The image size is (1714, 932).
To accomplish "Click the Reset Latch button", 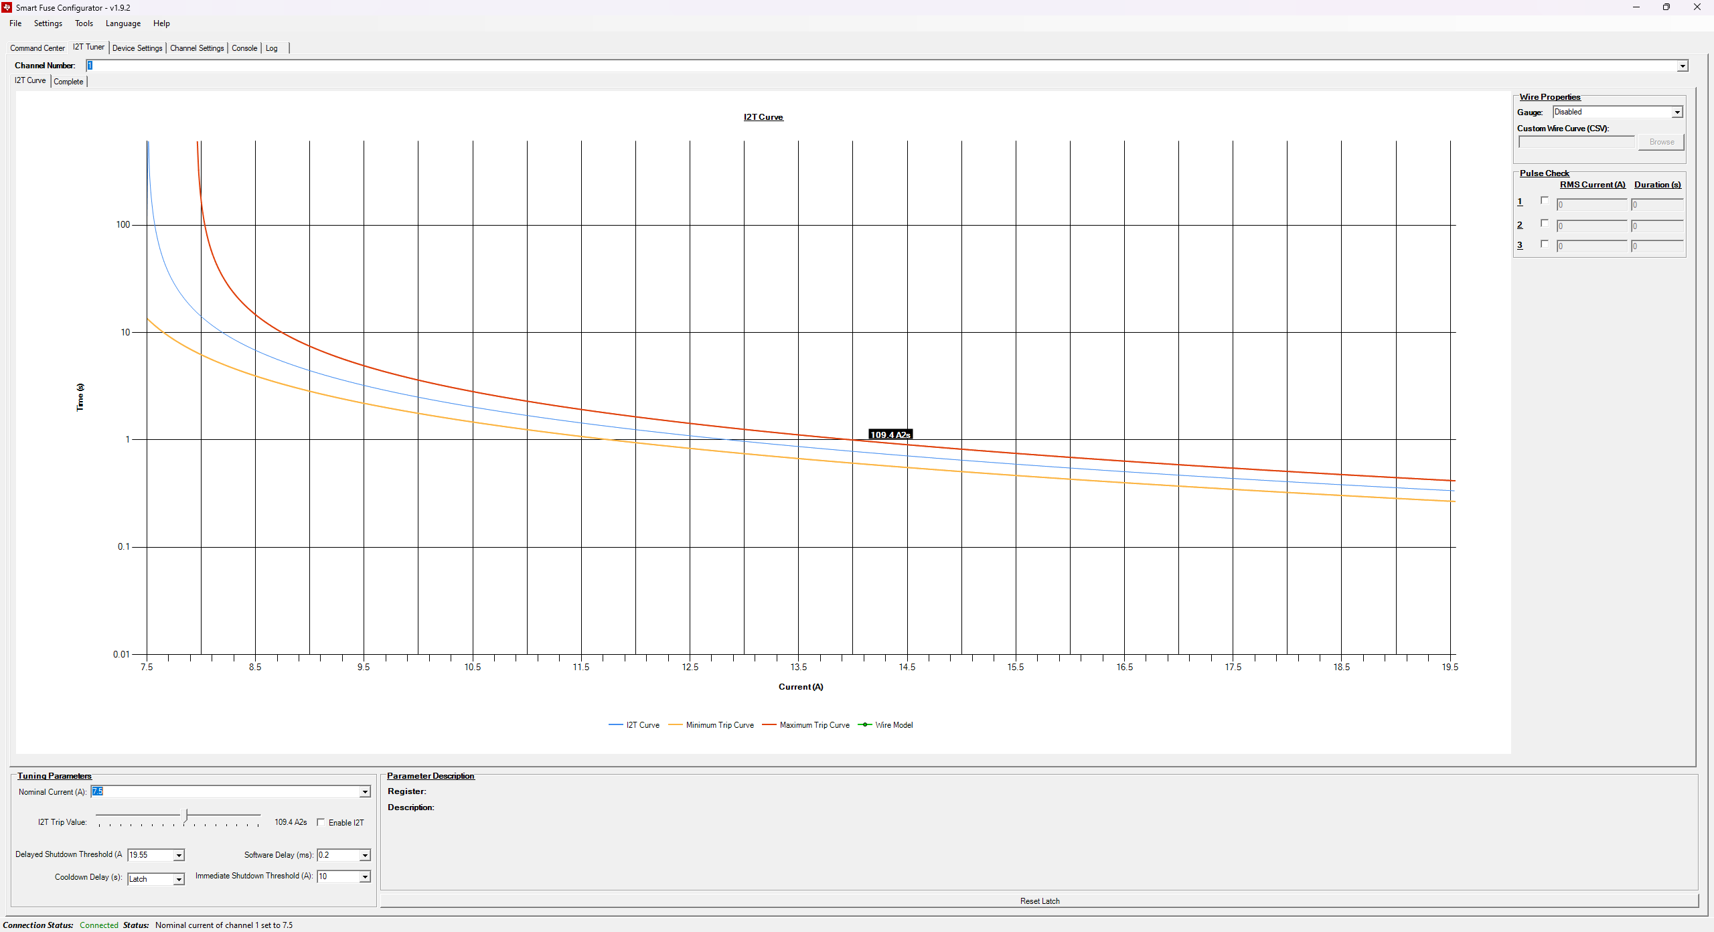I will [1039, 901].
